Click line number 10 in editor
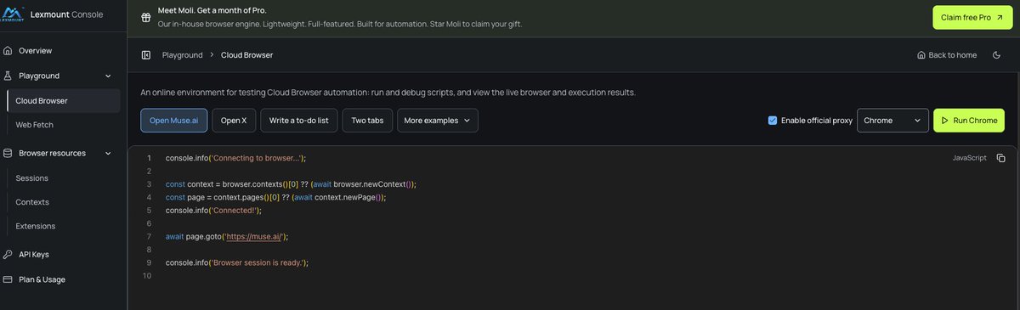This screenshot has width=1020, height=310. 147,276
